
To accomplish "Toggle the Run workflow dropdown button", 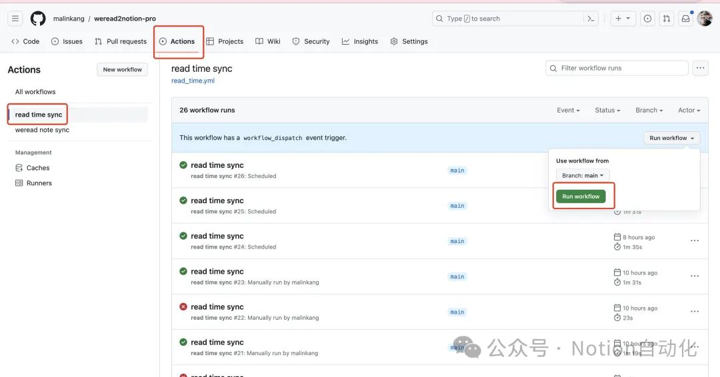I will [x=672, y=138].
